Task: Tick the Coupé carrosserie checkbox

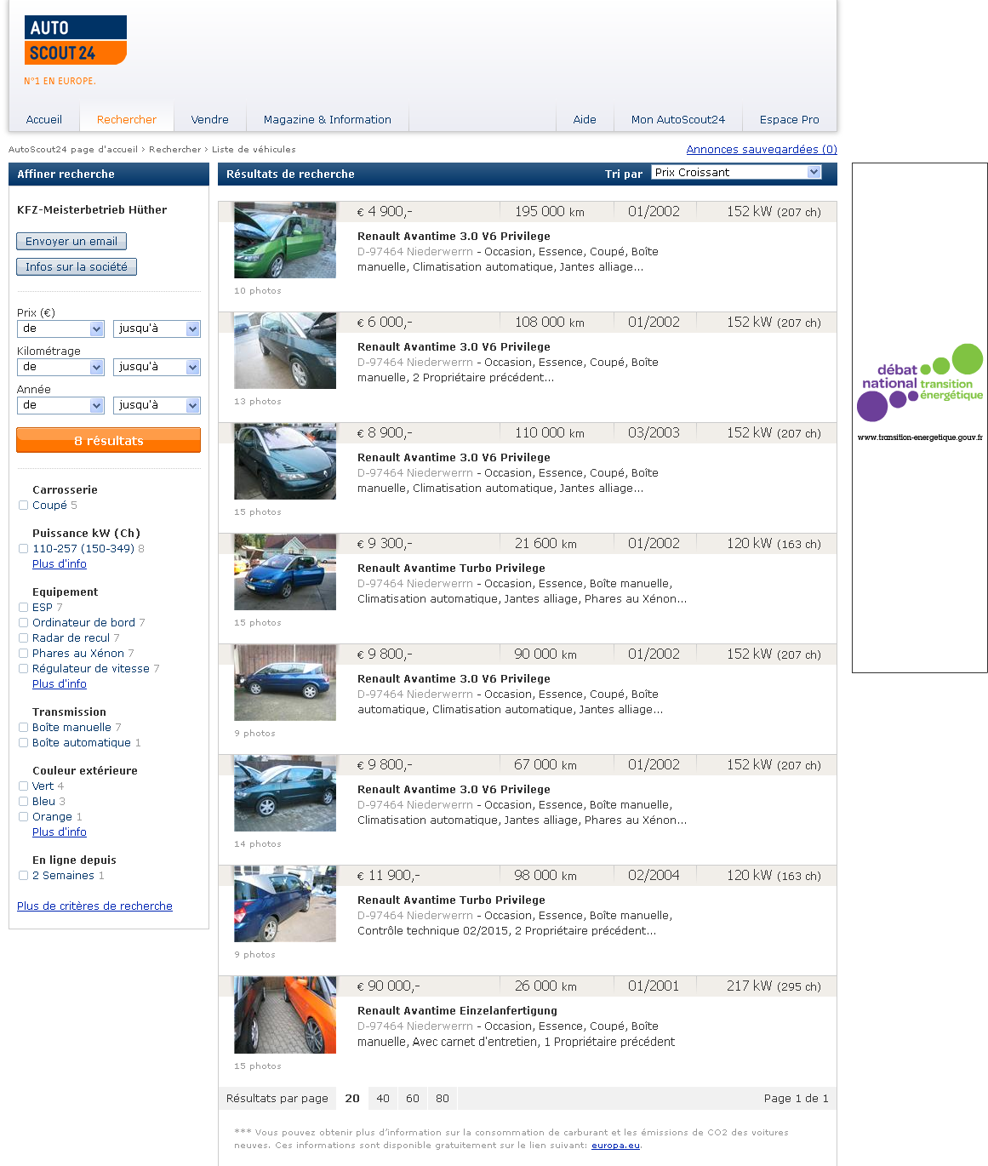Action: (x=24, y=506)
